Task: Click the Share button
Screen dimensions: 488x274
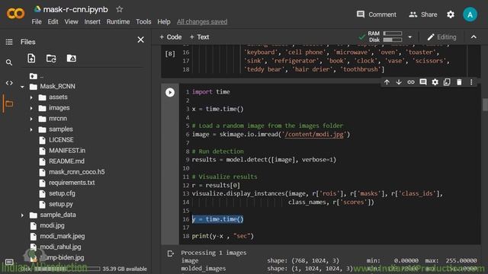Action: point(423,14)
